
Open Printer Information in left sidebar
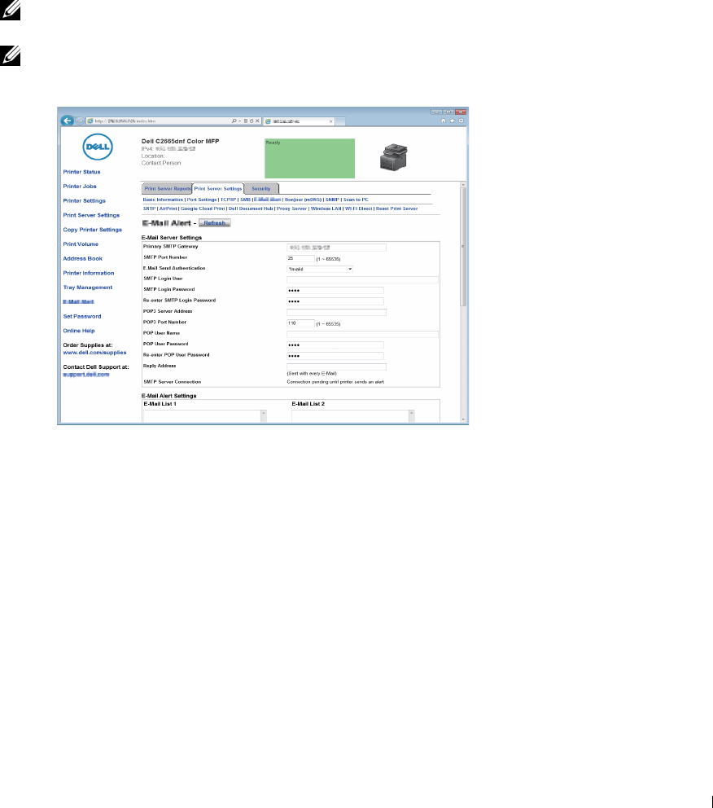tap(89, 273)
